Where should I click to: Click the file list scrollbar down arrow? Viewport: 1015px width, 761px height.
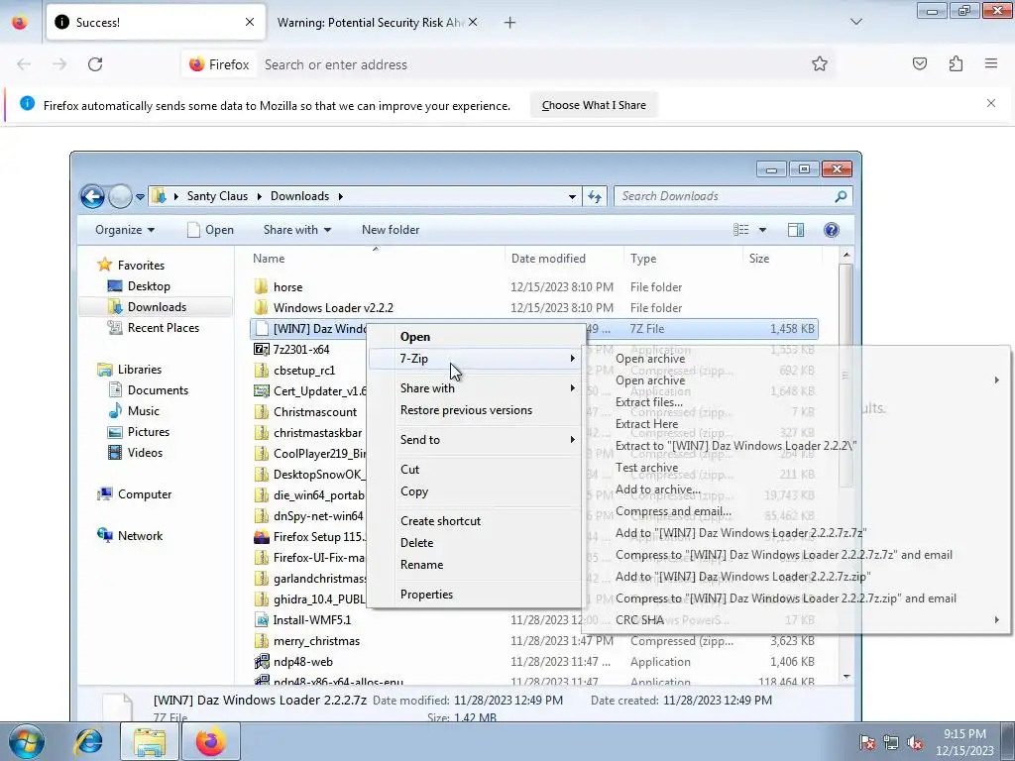point(846,676)
